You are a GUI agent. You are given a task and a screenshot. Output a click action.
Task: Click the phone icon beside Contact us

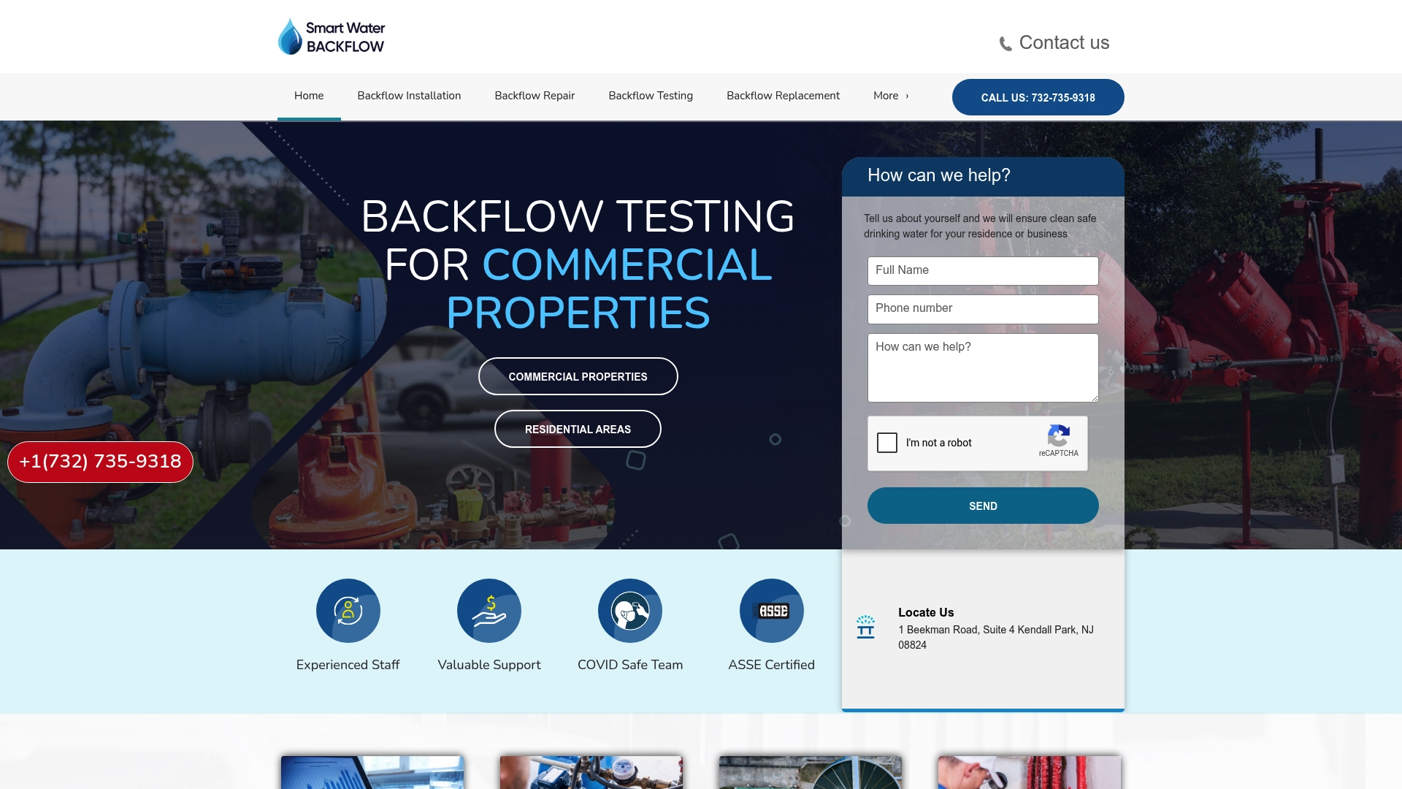coord(1005,44)
